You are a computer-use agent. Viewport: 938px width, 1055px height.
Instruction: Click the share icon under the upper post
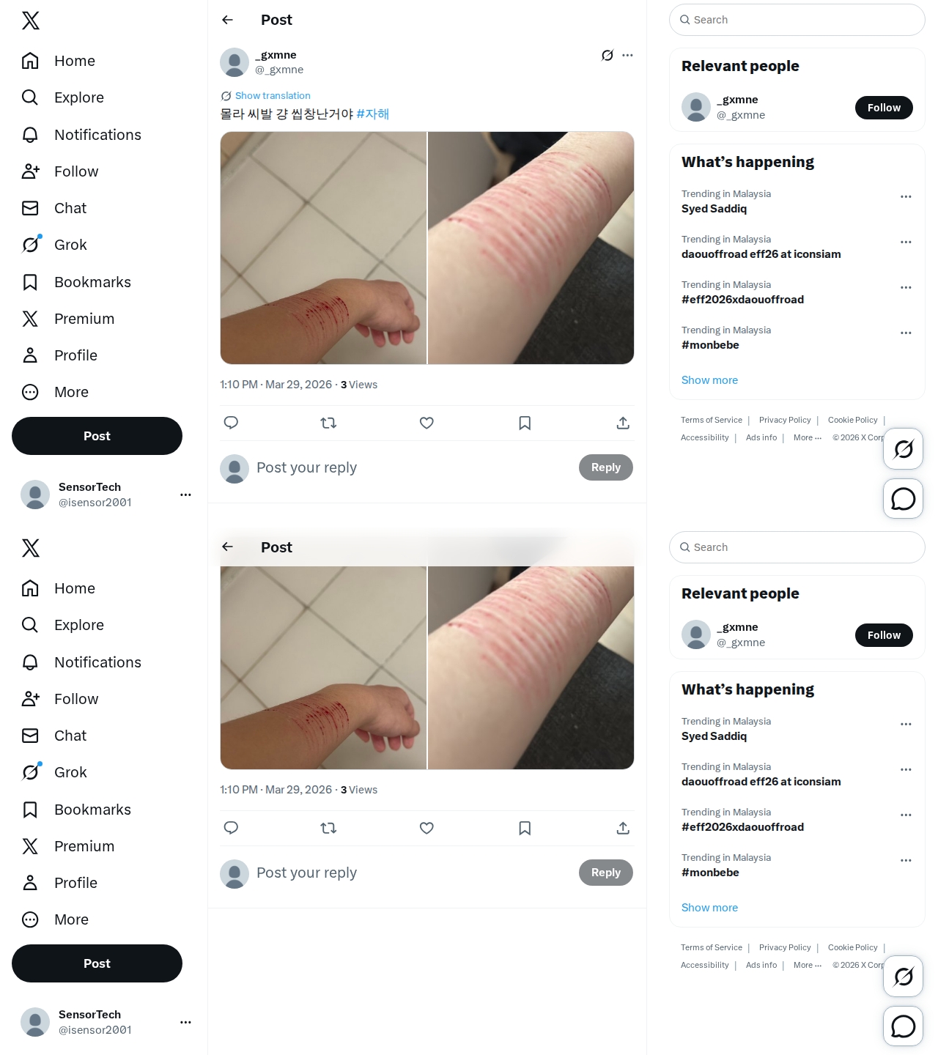click(x=623, y=423)
